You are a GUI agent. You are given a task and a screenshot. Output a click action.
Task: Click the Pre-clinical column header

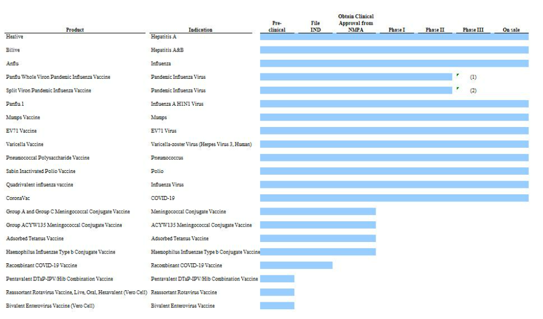(277, 26)
